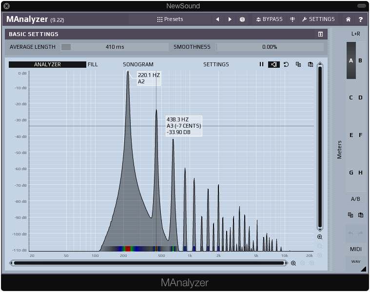Zoom in horizontally with magnifier
The image size is (370, 292).
coord(293,263)
